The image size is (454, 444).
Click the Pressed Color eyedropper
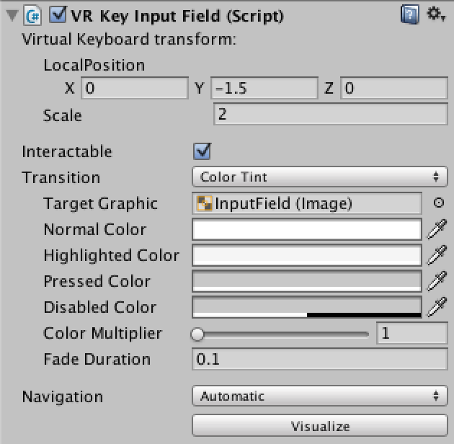[437, 282]
